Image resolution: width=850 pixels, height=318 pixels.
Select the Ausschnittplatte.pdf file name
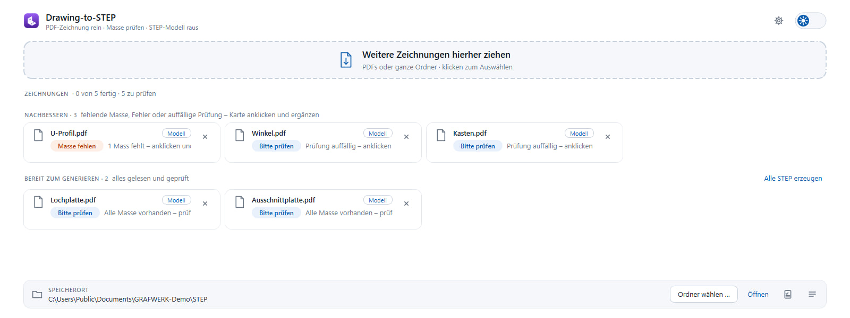coord(283,200)
